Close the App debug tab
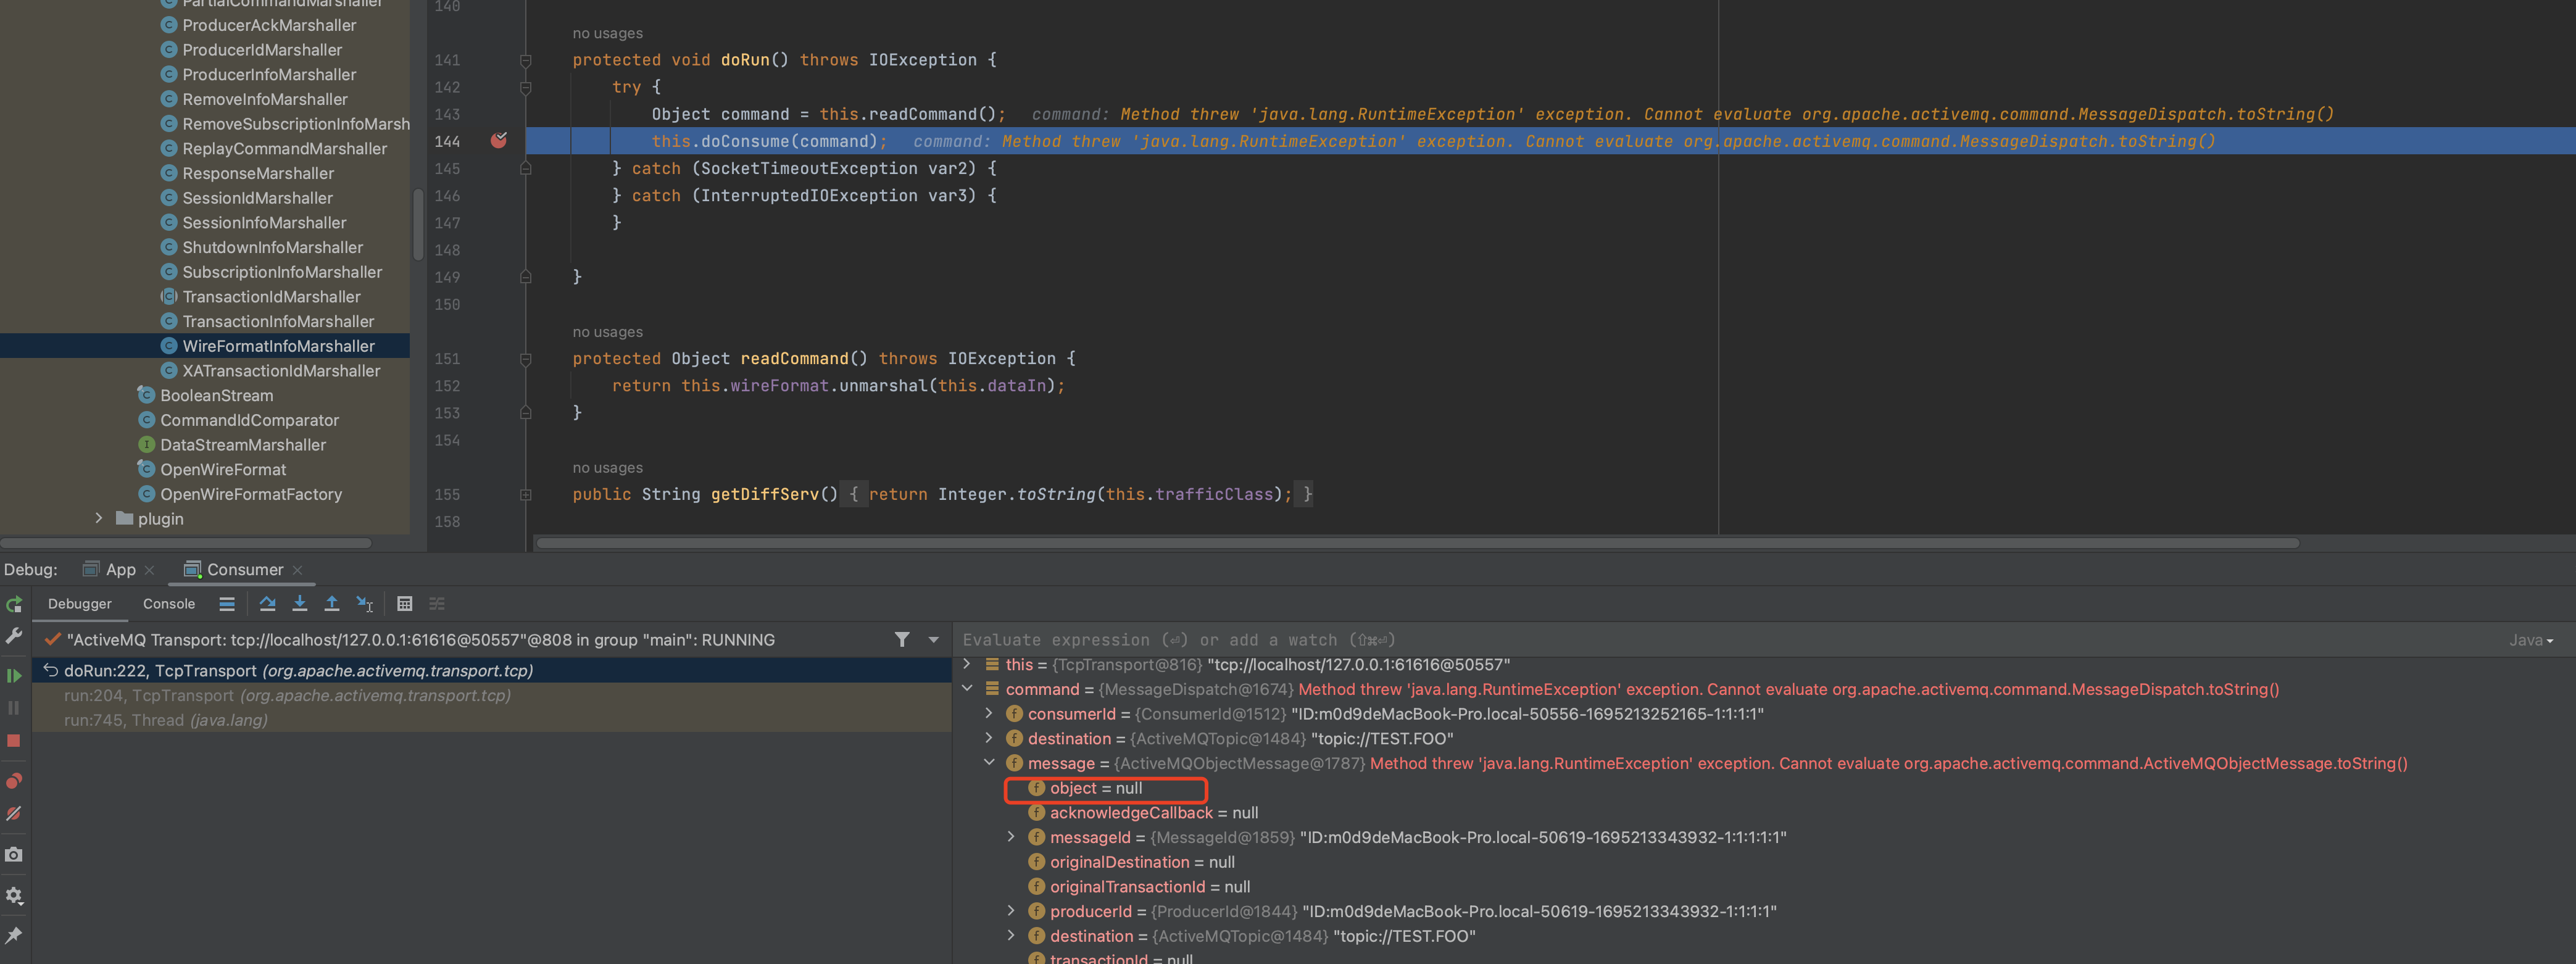This screenshot has width=2576, height=964. tap(150, 570)
